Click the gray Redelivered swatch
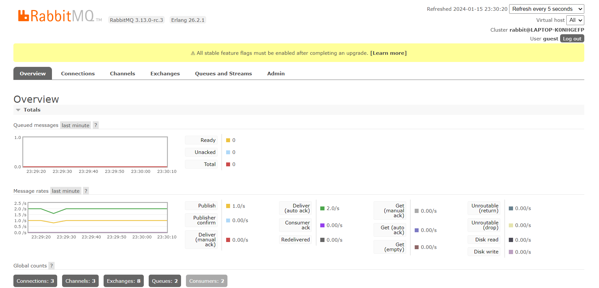 coord(322,240)
